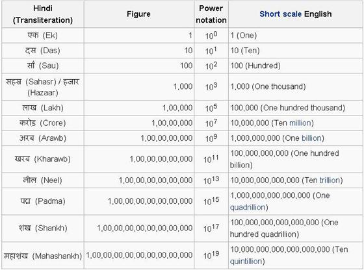Follow the million link in Crore row
The height and width of the screenshot is (270, 364).
(300, 123)
